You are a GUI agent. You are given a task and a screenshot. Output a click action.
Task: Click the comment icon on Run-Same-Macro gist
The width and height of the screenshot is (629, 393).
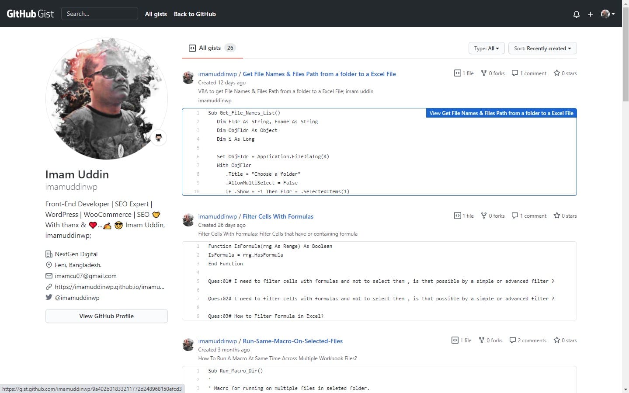coord(513,340)
